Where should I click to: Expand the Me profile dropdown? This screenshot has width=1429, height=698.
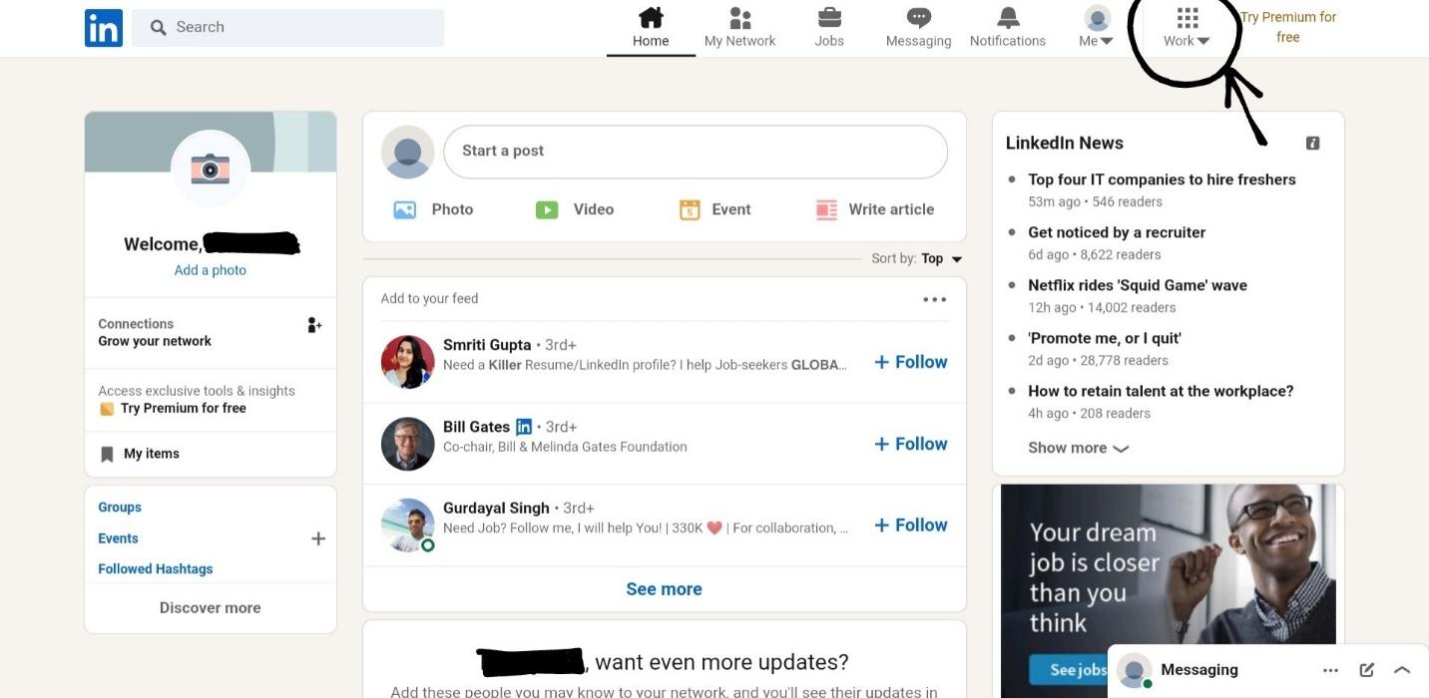tap(1097, 27)
